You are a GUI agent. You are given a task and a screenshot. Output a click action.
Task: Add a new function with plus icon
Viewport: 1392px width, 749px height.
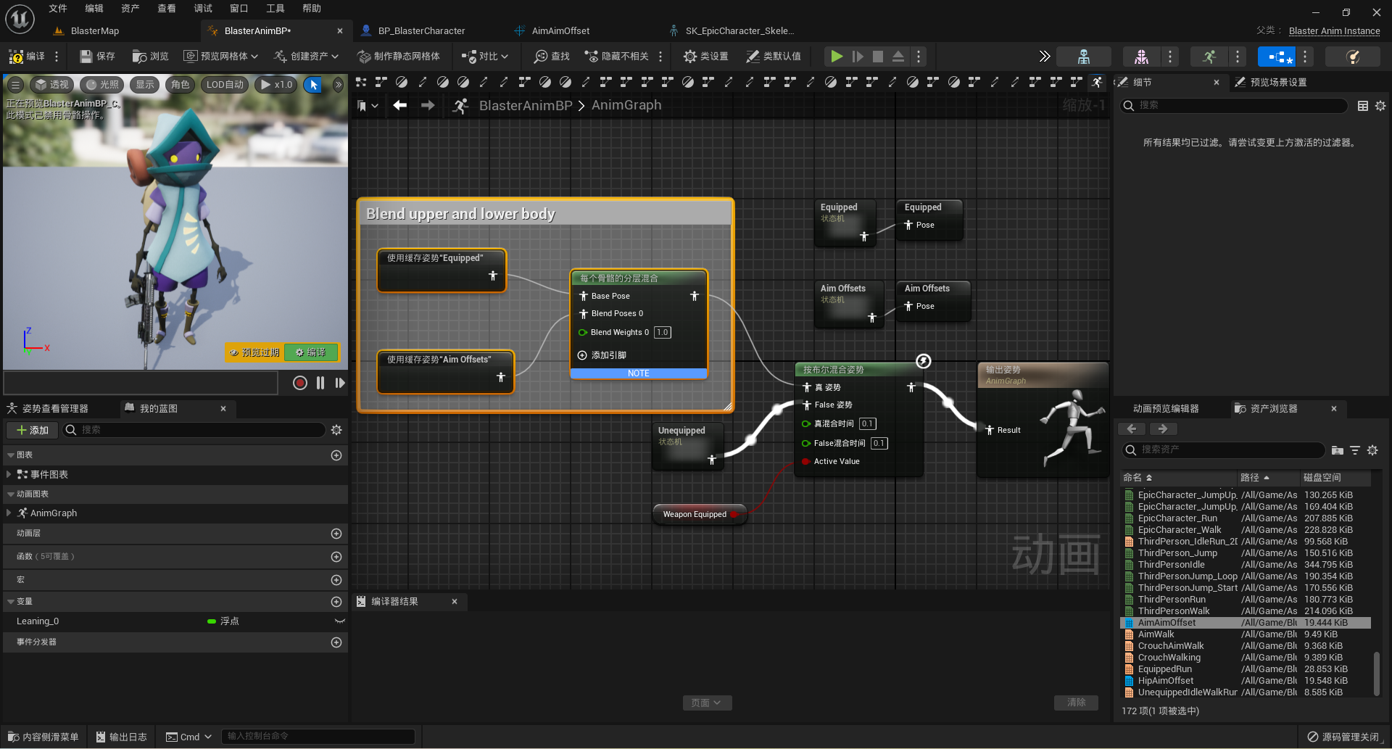[336, 557]
